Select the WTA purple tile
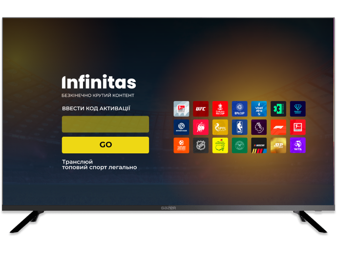 click(x=297, y=145)
